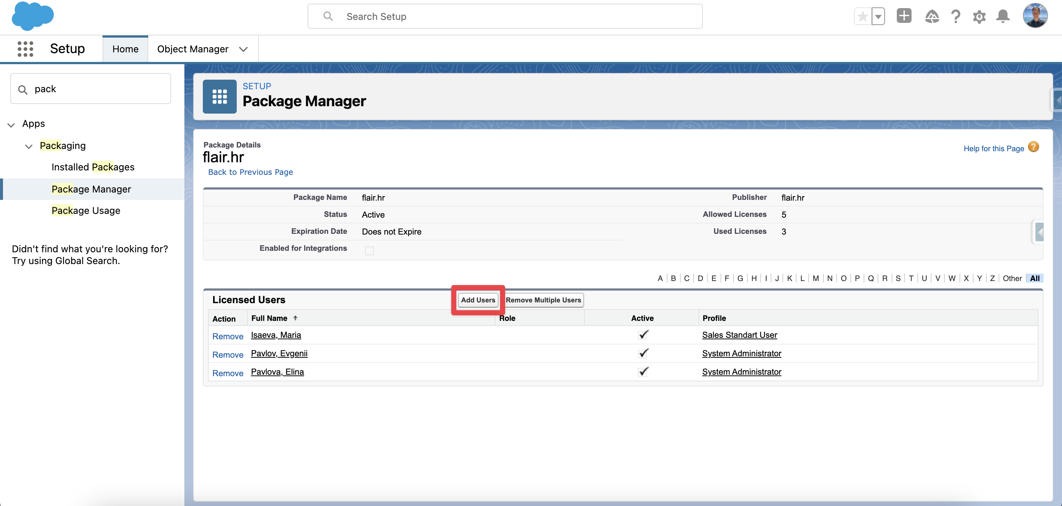This screenshot has width=1062, height=506.
Task: Open the App Launcher grid icon
Action: [x=25, y=49]
